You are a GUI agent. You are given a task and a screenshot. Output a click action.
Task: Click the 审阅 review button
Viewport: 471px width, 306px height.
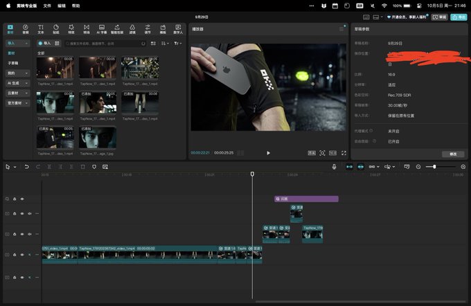tap(439, 17)
